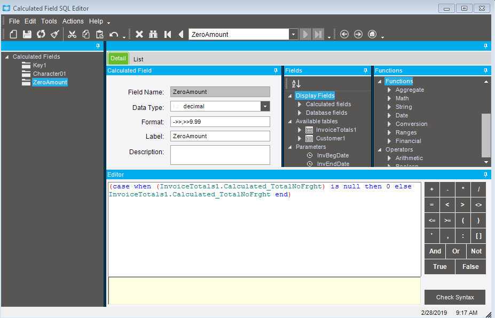This screenshot has height=318, width=495.
Task: Expand the String functions node
Action: click(x=389, y=107)
